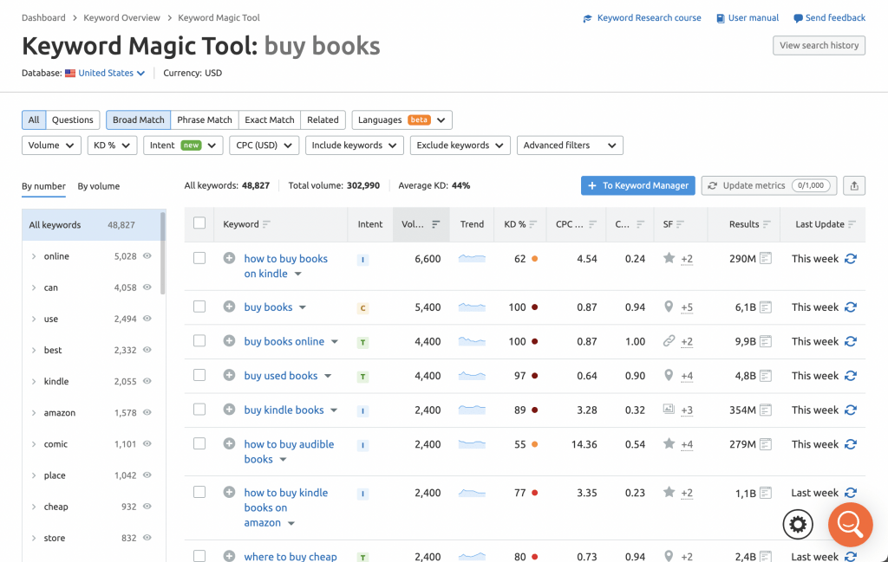Viewport: 888px width, 562px height.
Task: Open the KD % filter dropdown
Action: pyautogui.click(x=112, y=145)
